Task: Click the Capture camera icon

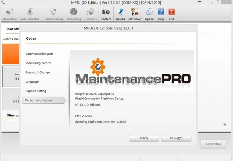Action: [x=106, y=14]
